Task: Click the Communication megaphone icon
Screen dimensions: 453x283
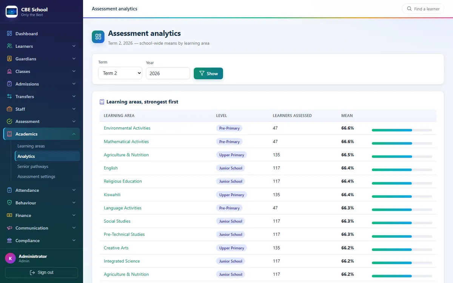Action: (x=9, y=228)
